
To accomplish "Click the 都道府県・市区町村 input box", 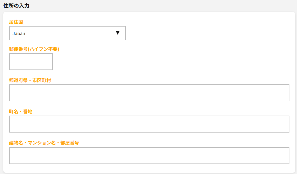I will coord(149,93).
